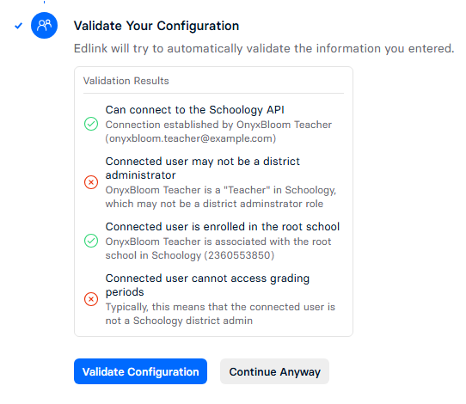
Task: Click the onyxbloom.teacher@example.com email text
Action: click(191, 138)
